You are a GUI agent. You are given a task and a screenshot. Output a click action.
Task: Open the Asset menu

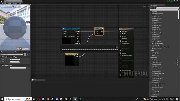point(10,3)
